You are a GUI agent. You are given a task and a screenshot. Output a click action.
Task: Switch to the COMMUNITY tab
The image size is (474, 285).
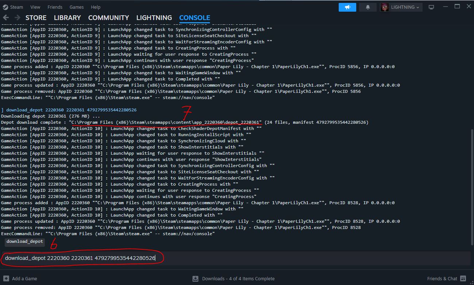(108, 17)
